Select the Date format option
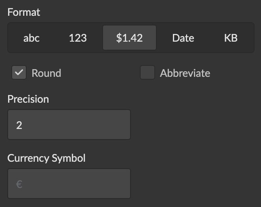 (183, 38)
